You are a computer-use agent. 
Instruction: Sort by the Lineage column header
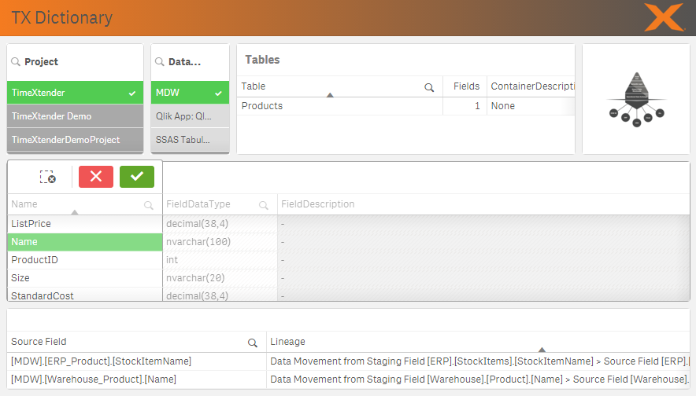tap(287, 342)
